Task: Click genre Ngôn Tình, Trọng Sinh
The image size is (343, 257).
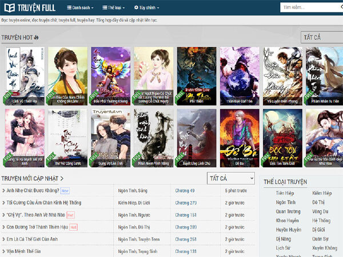Action: (x=138, y=251)
